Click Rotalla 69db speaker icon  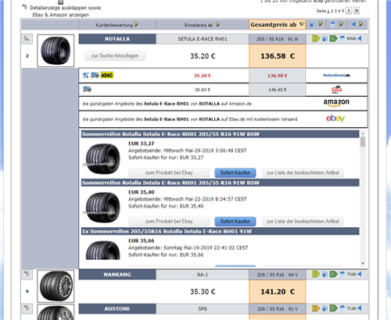point(360,38)
